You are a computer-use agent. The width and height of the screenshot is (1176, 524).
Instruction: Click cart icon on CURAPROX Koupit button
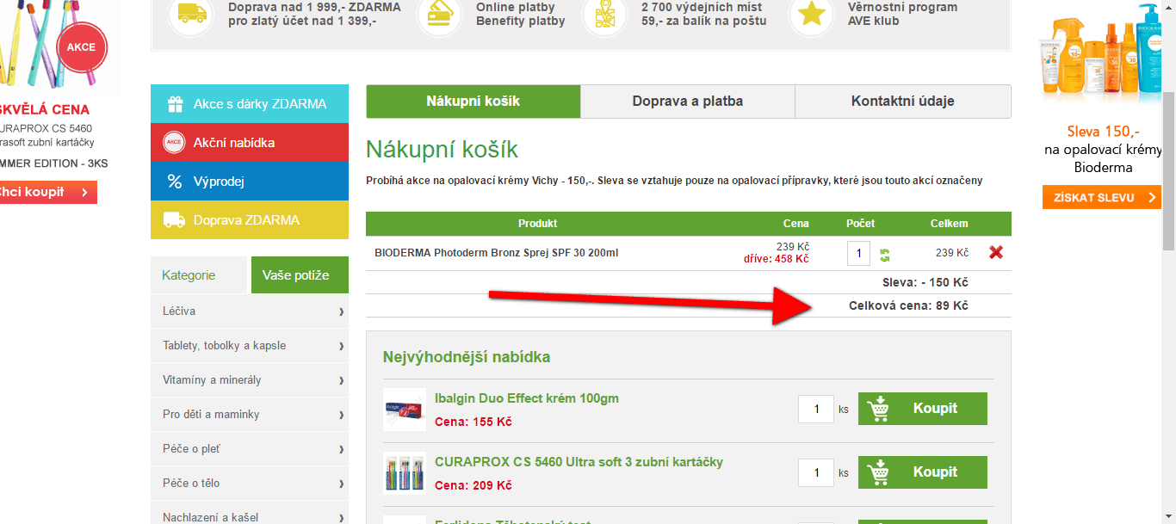879,472
